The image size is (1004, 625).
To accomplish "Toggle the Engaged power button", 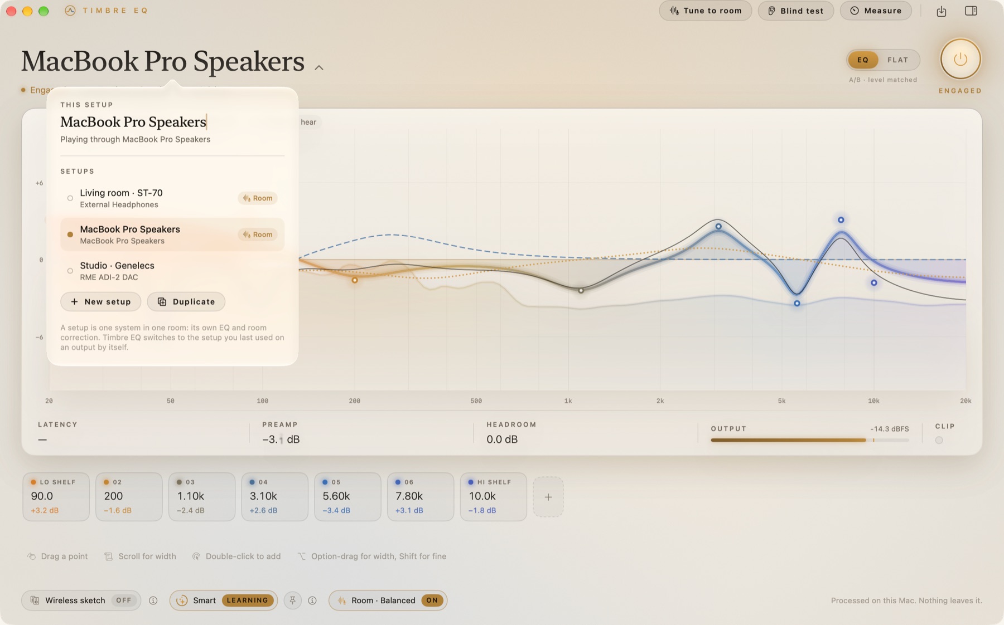I will [x=960, y=59].
